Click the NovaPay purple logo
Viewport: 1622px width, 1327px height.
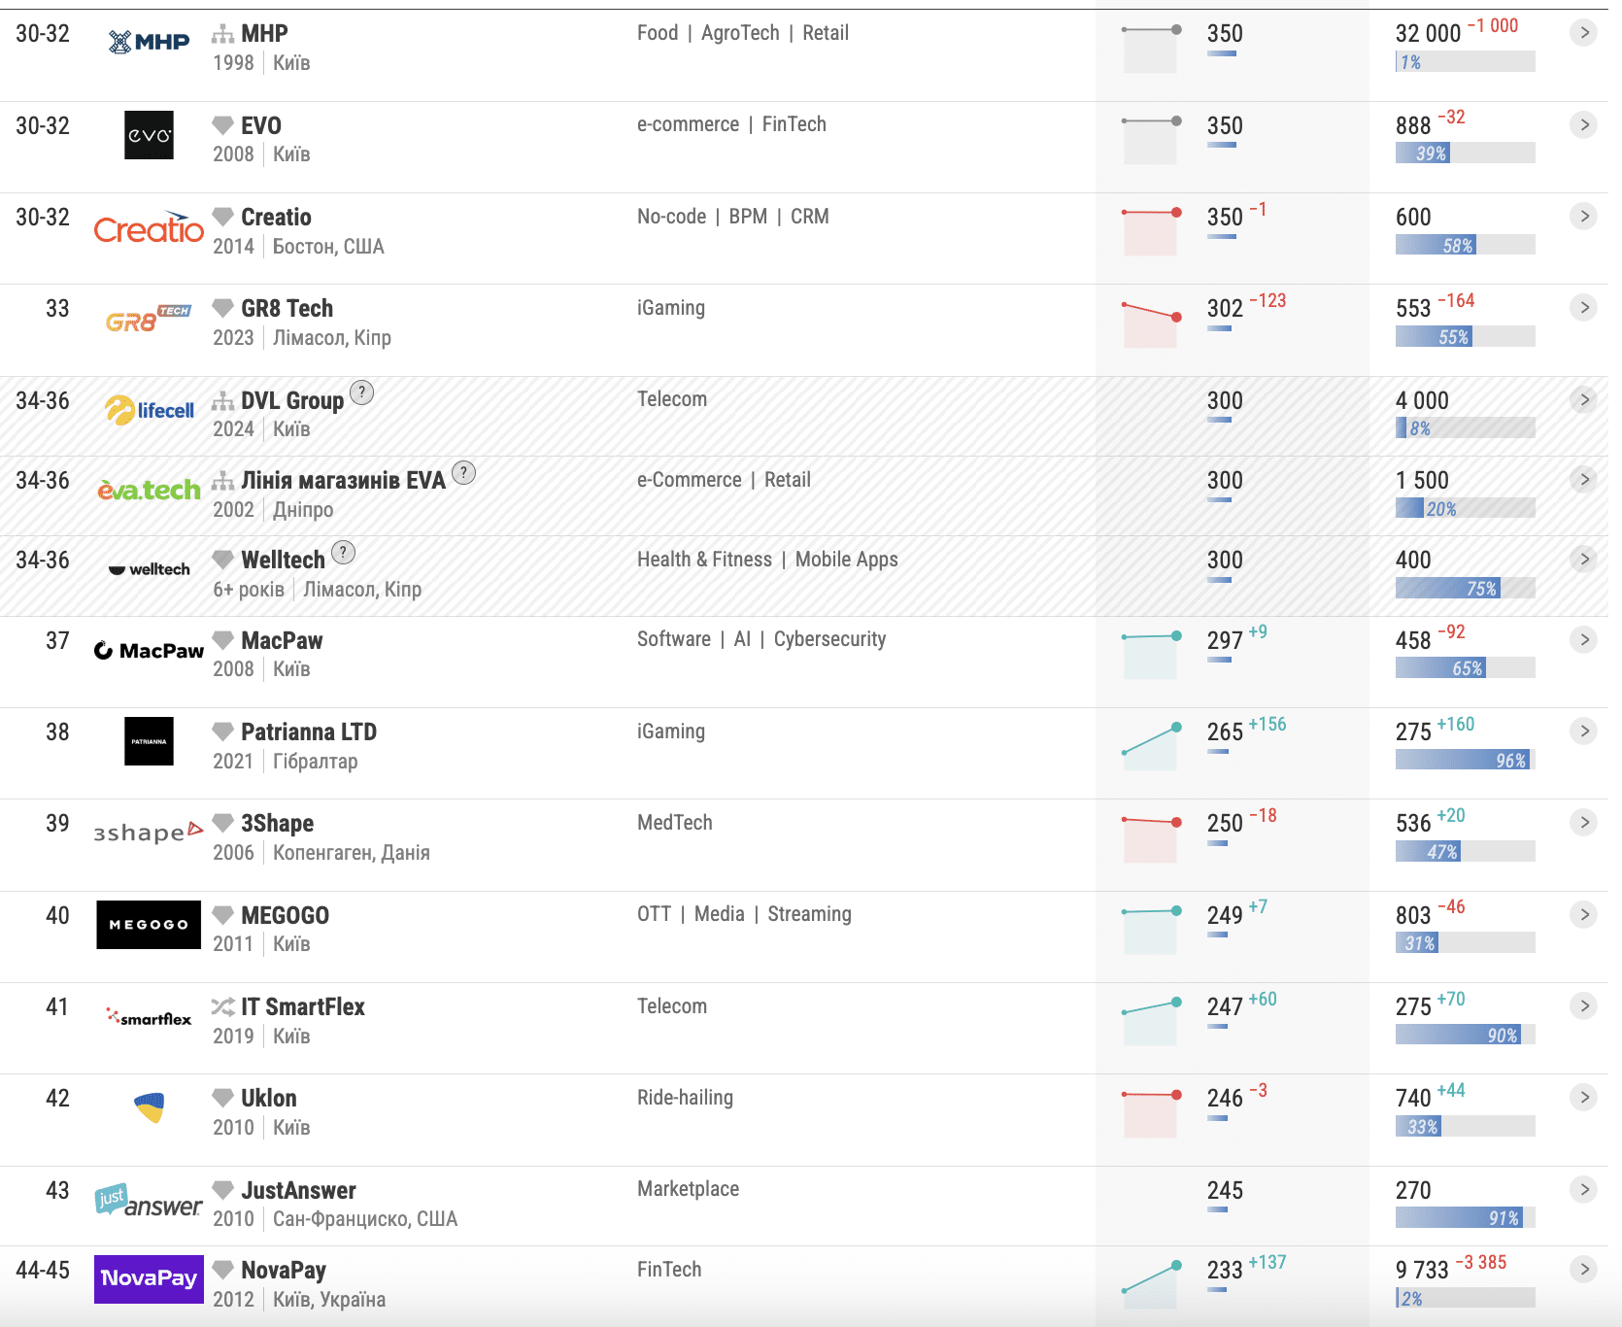coord(149,1279)
